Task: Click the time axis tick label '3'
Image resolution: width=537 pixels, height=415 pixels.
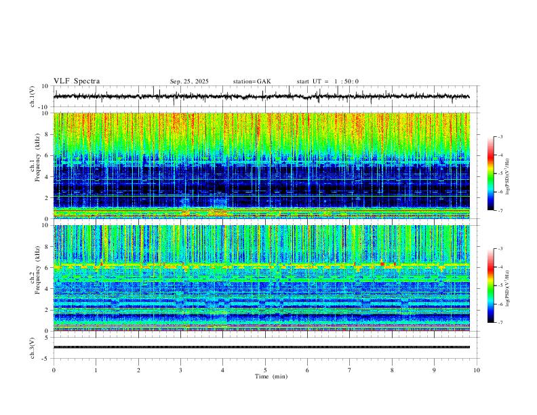Action: (180, 370)
